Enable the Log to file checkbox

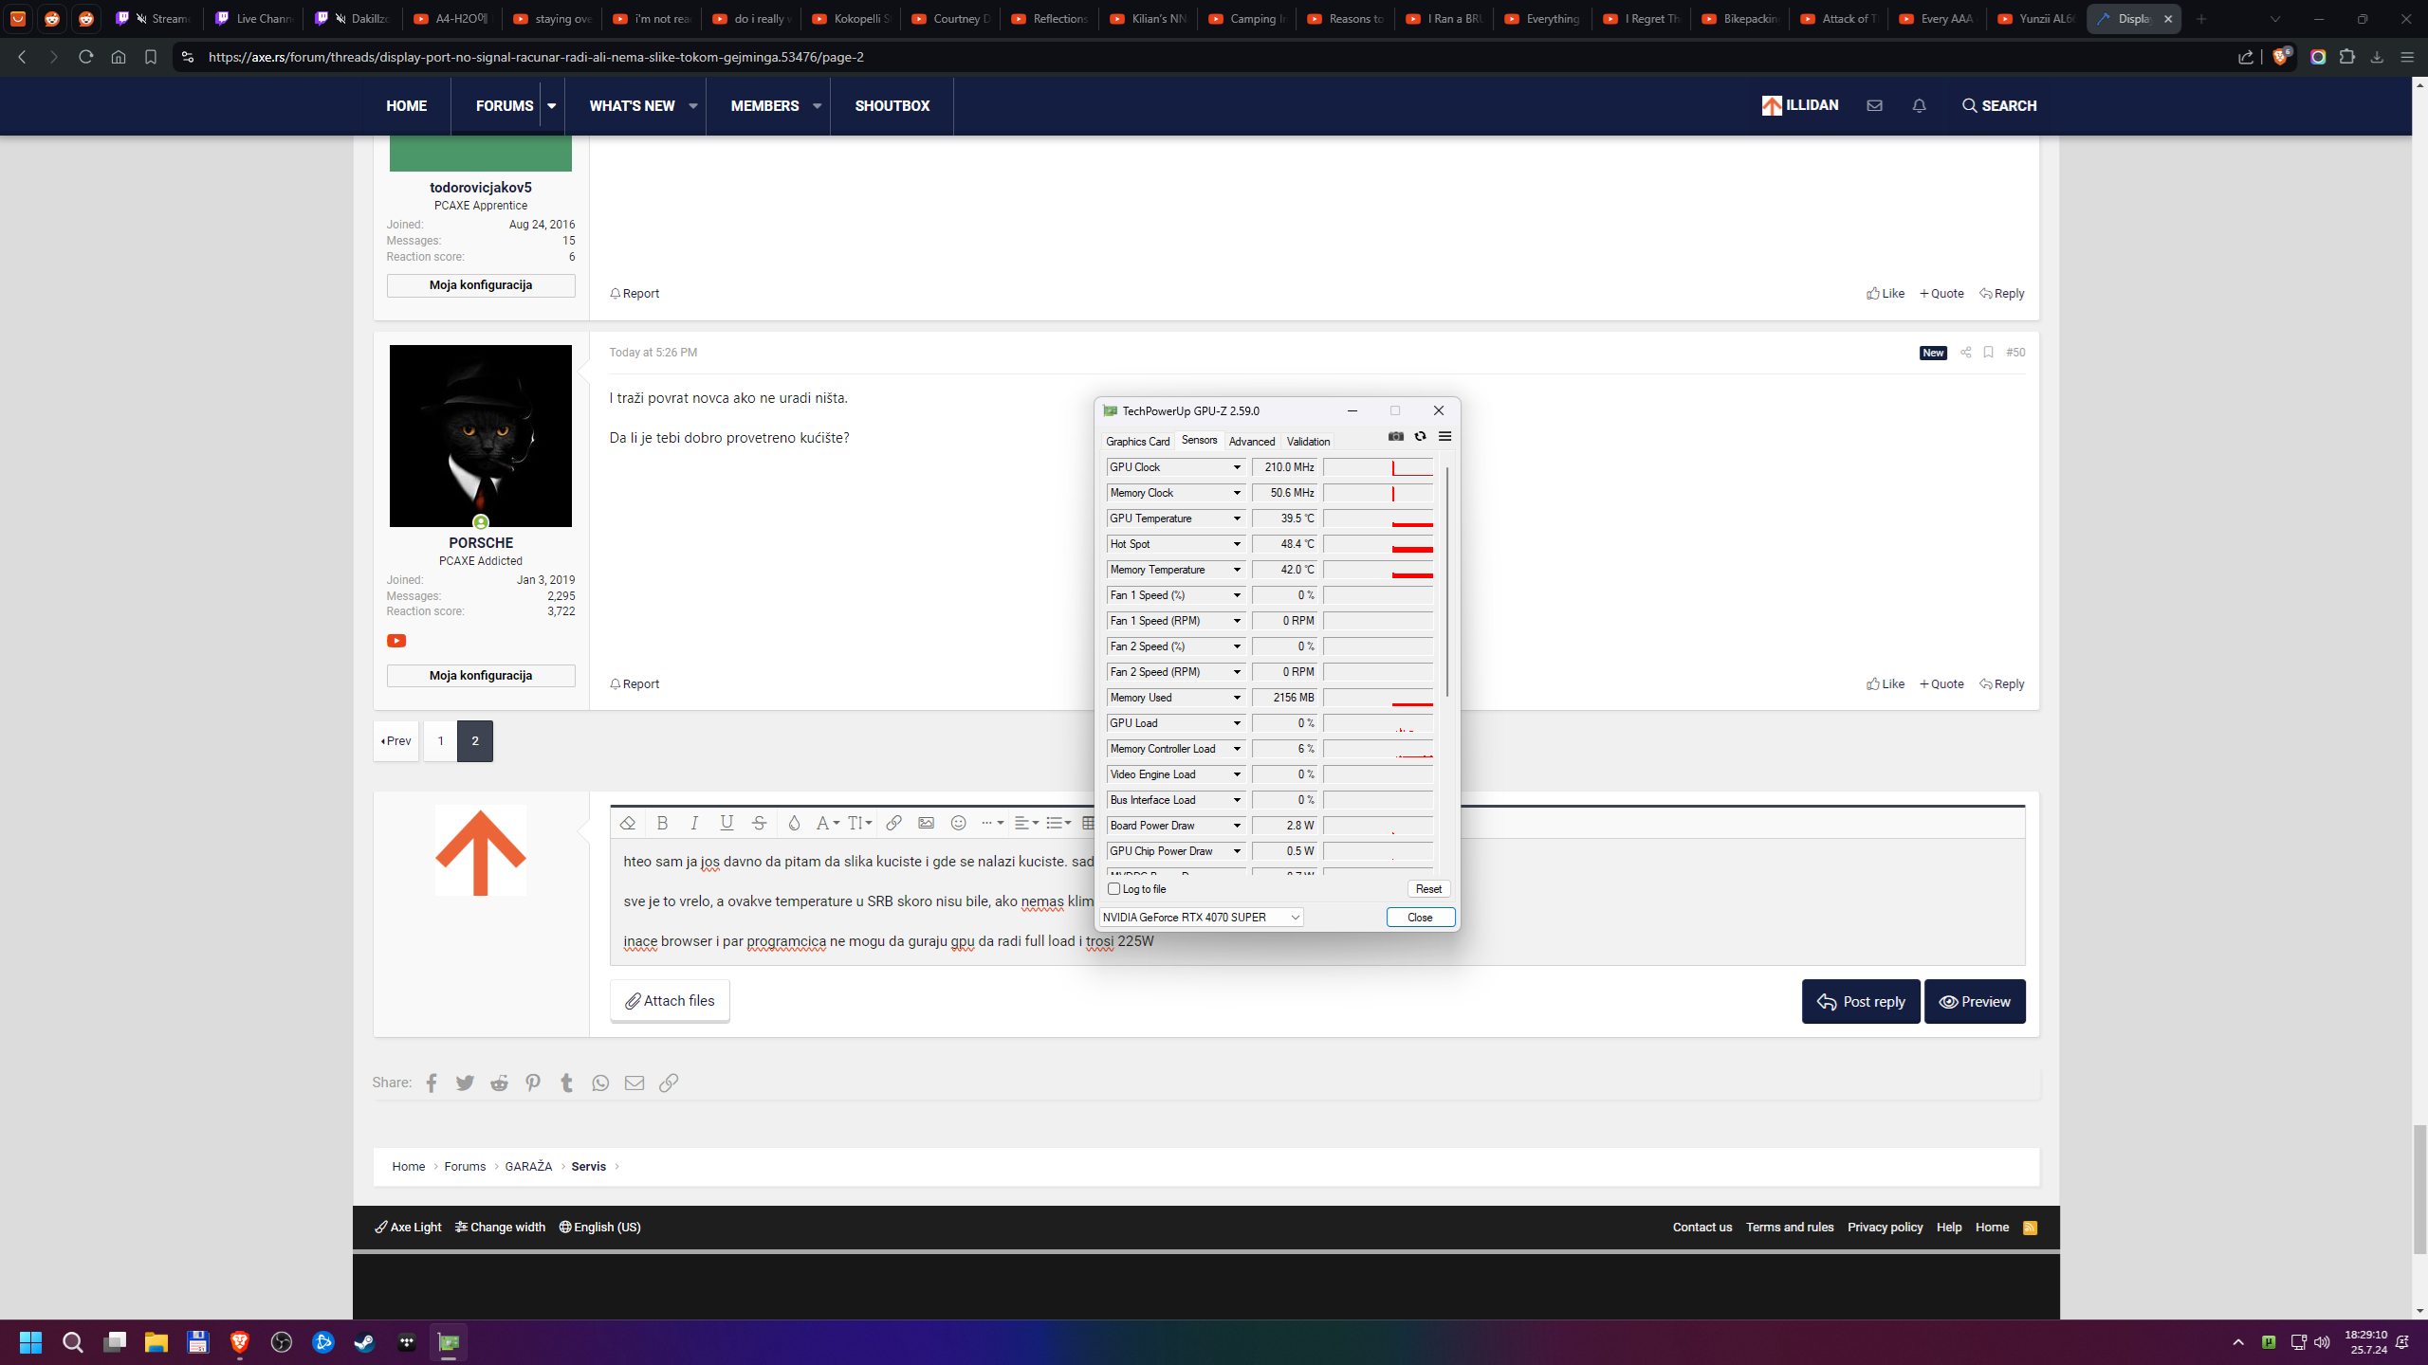1114,889
